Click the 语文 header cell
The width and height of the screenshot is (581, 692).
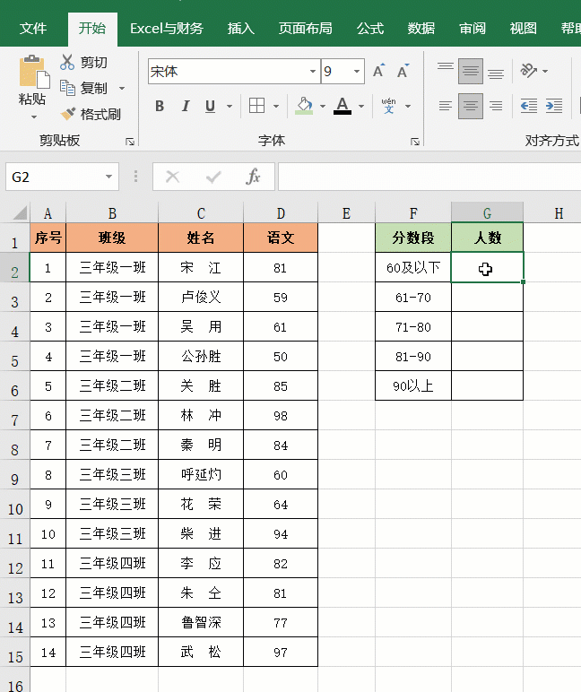pos(281,238)
